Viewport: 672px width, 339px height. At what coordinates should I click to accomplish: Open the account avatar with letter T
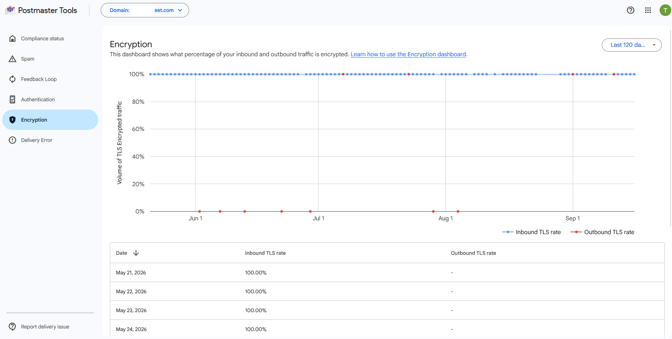665,10
